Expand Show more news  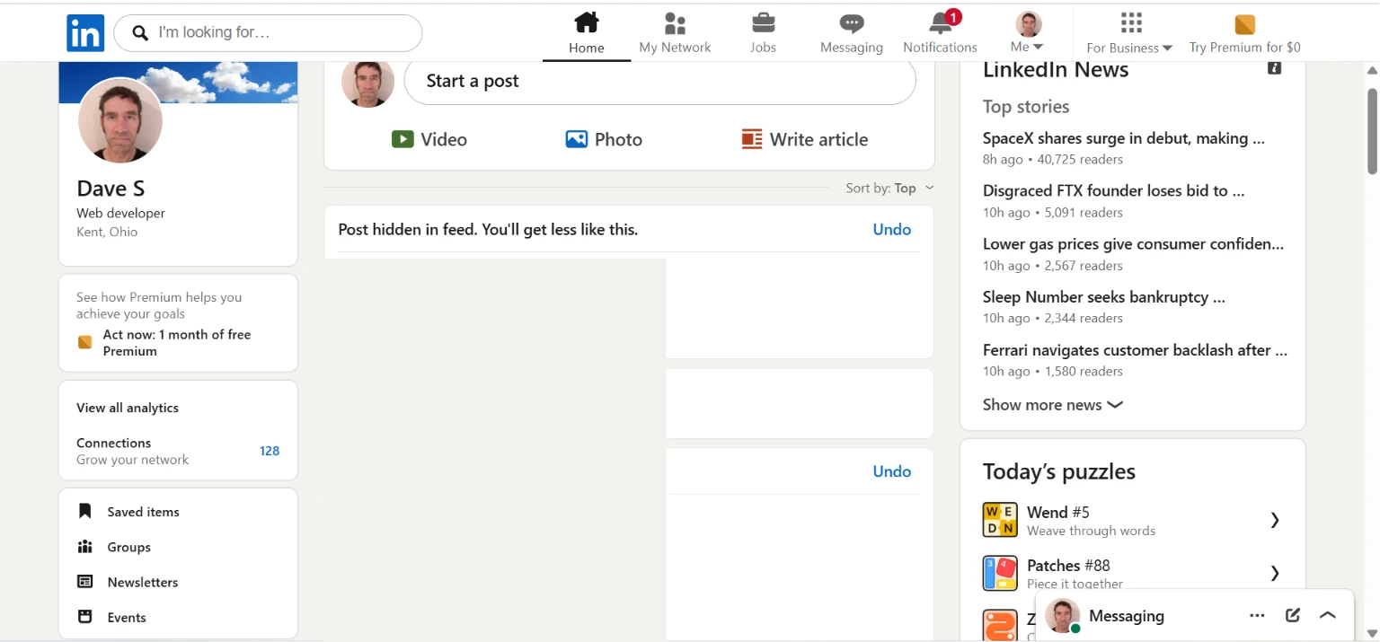(x=1053, y=405)
